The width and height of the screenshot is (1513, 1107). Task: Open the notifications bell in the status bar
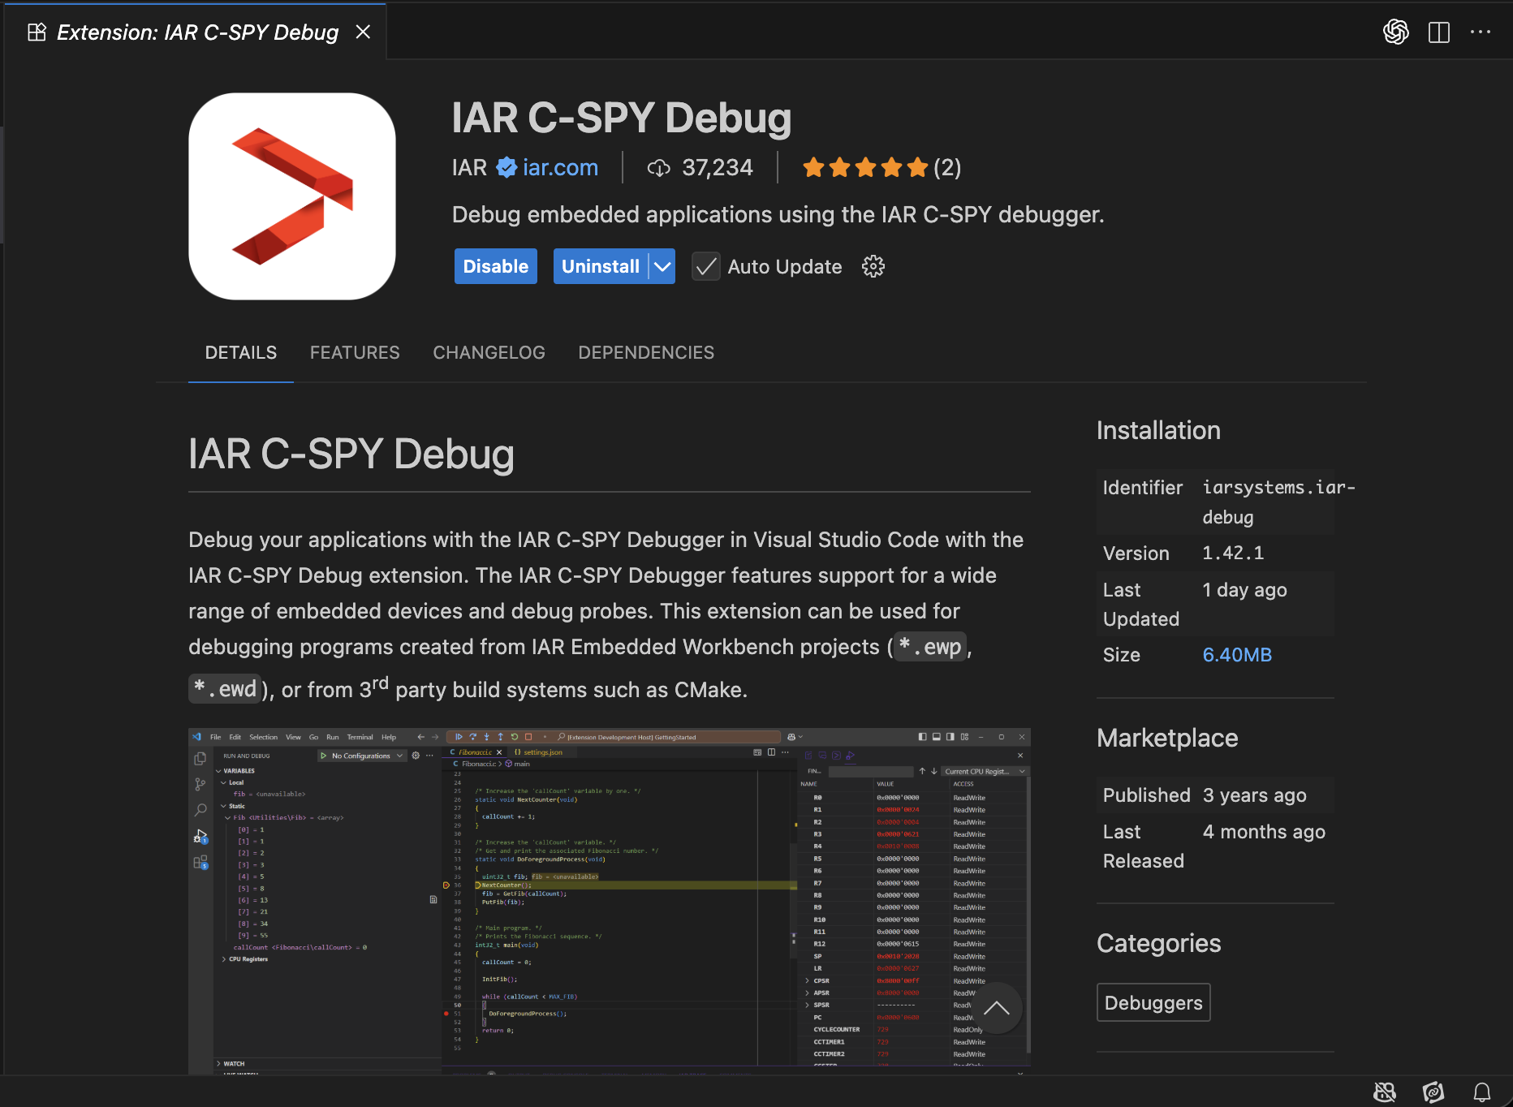point(1481,1092)
